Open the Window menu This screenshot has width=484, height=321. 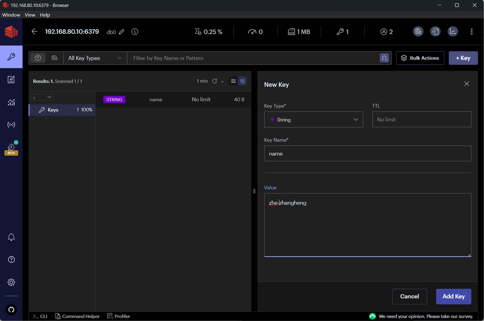tap(11, 15)
